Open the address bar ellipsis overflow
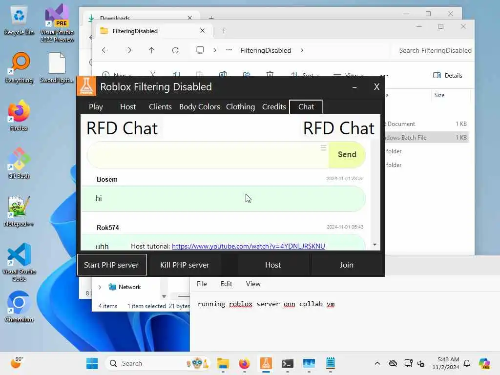500x375 pixels. coord(229,50)
